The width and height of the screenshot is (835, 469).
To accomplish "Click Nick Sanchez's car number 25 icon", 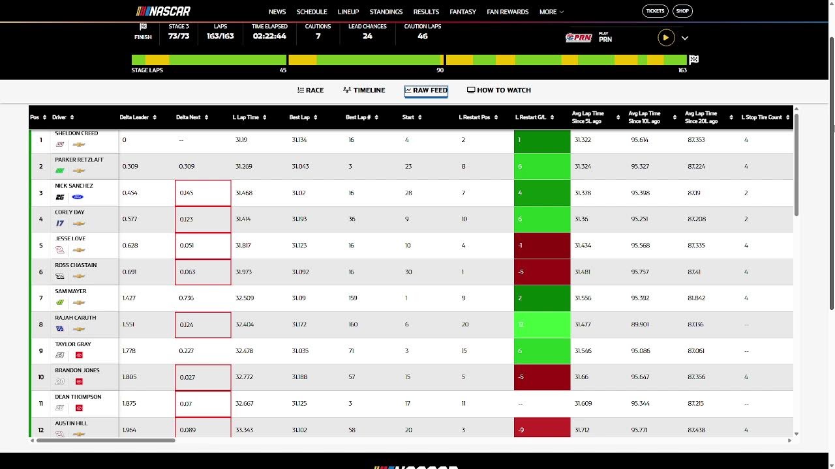I will [x=60, y=197].
